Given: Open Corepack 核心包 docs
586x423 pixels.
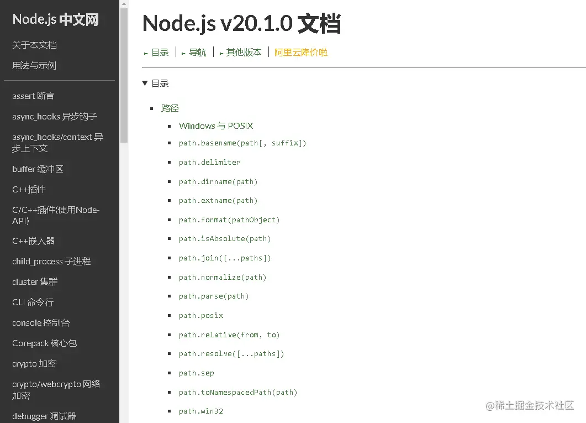Looking at the screenshot, I should 45,343.
